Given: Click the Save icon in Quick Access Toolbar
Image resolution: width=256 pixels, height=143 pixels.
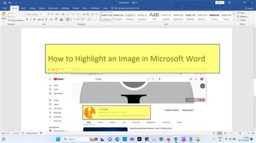Looking at the screenshot, I should coord(5,2).
